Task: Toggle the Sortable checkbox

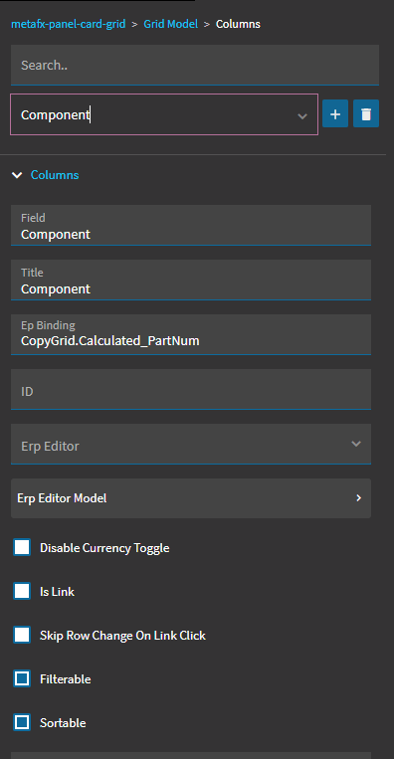Action: 22,723
